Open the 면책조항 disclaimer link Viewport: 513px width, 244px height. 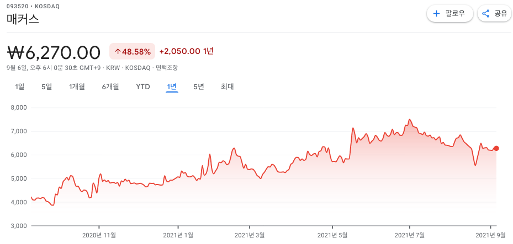[167, 68]
